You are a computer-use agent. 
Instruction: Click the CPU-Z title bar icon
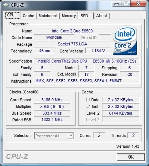6,5
